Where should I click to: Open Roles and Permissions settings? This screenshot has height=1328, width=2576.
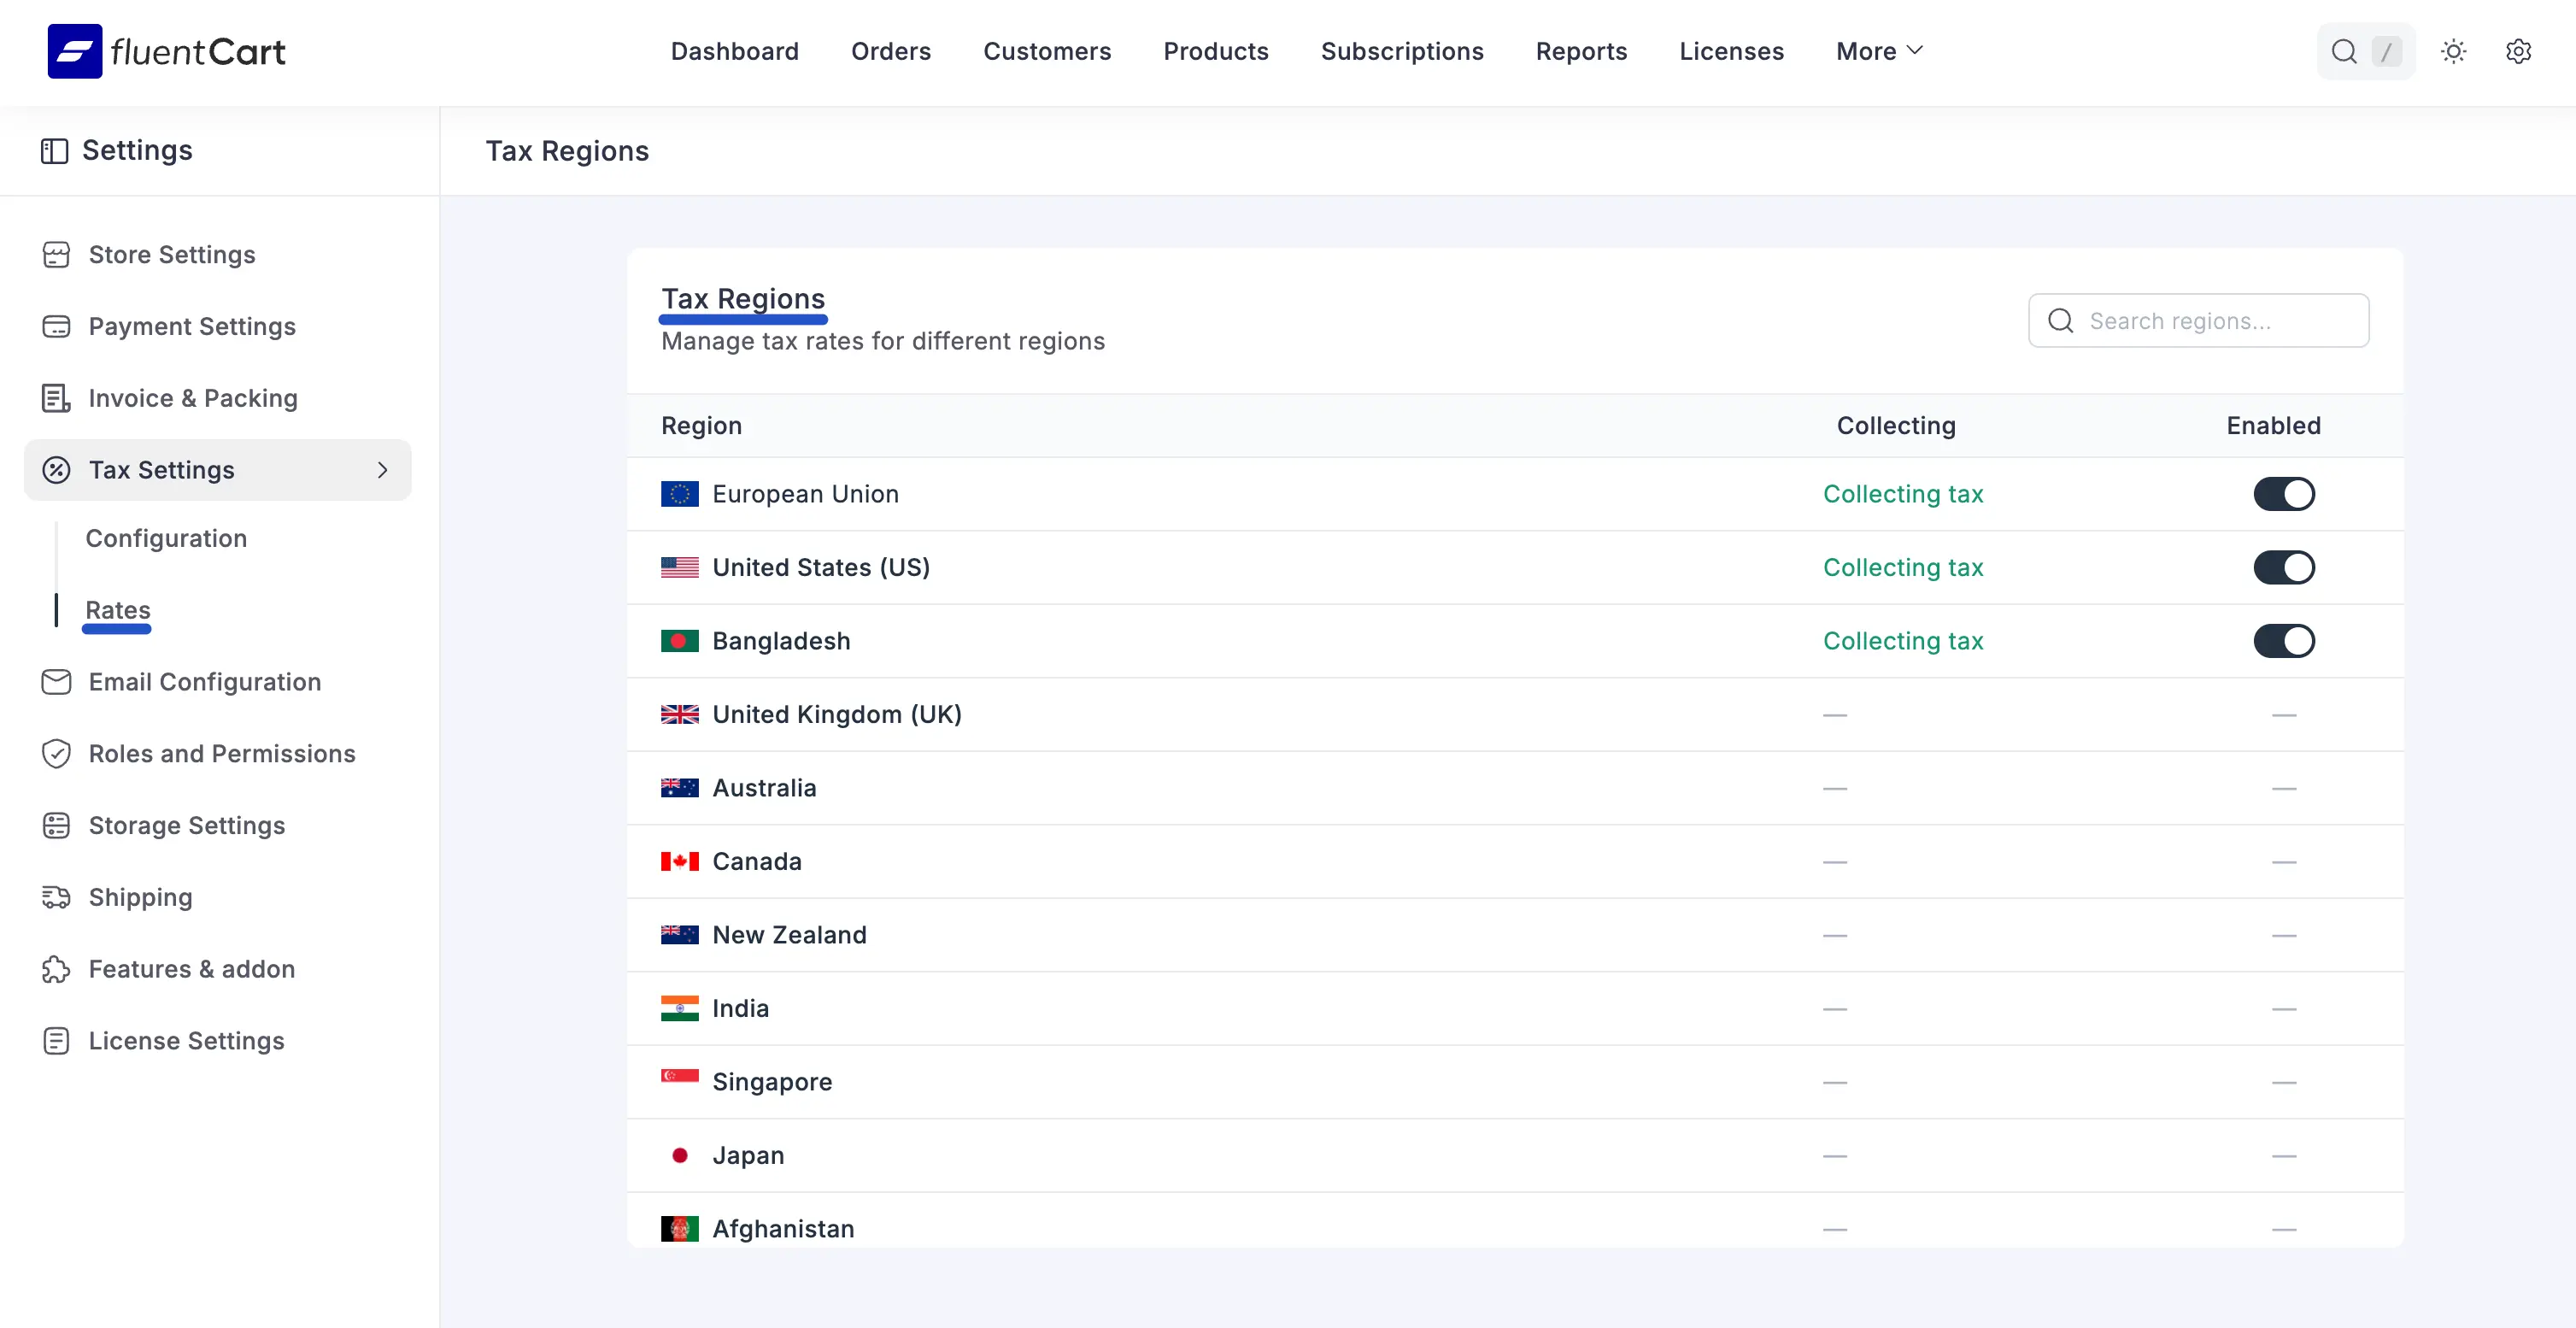(x=222, y=754)
